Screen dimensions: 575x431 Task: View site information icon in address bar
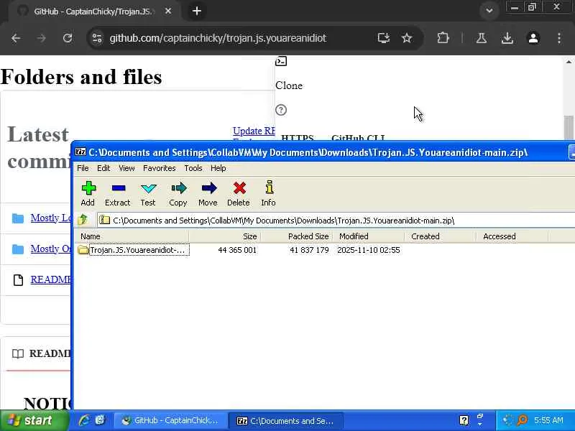pyautogui.click(x=97, y=38)
